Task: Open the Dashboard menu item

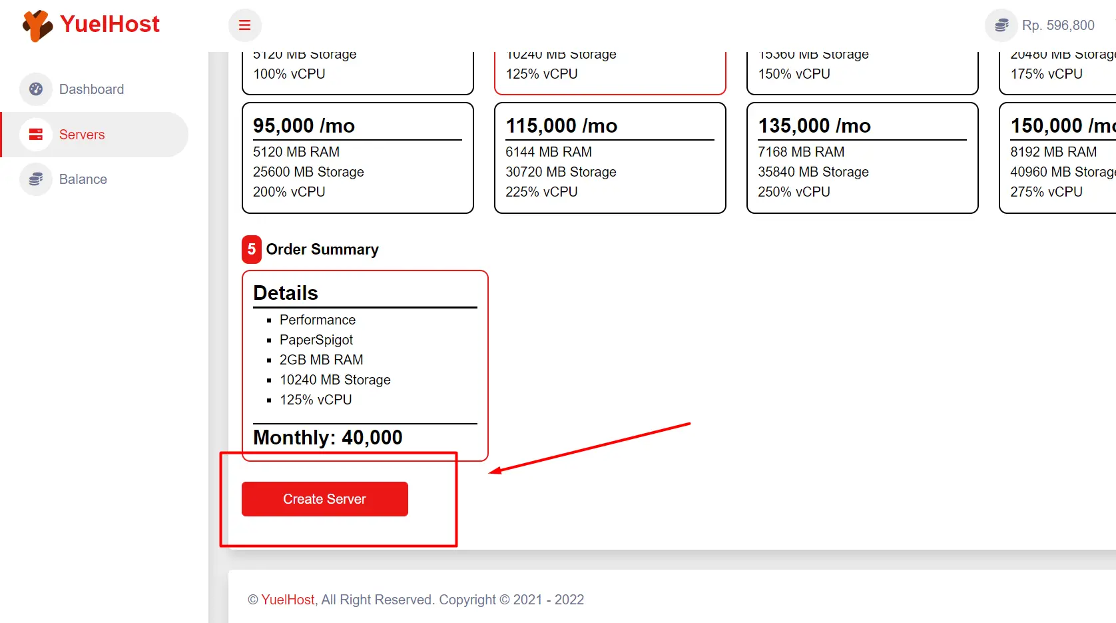Action: (x=91, y=89)
